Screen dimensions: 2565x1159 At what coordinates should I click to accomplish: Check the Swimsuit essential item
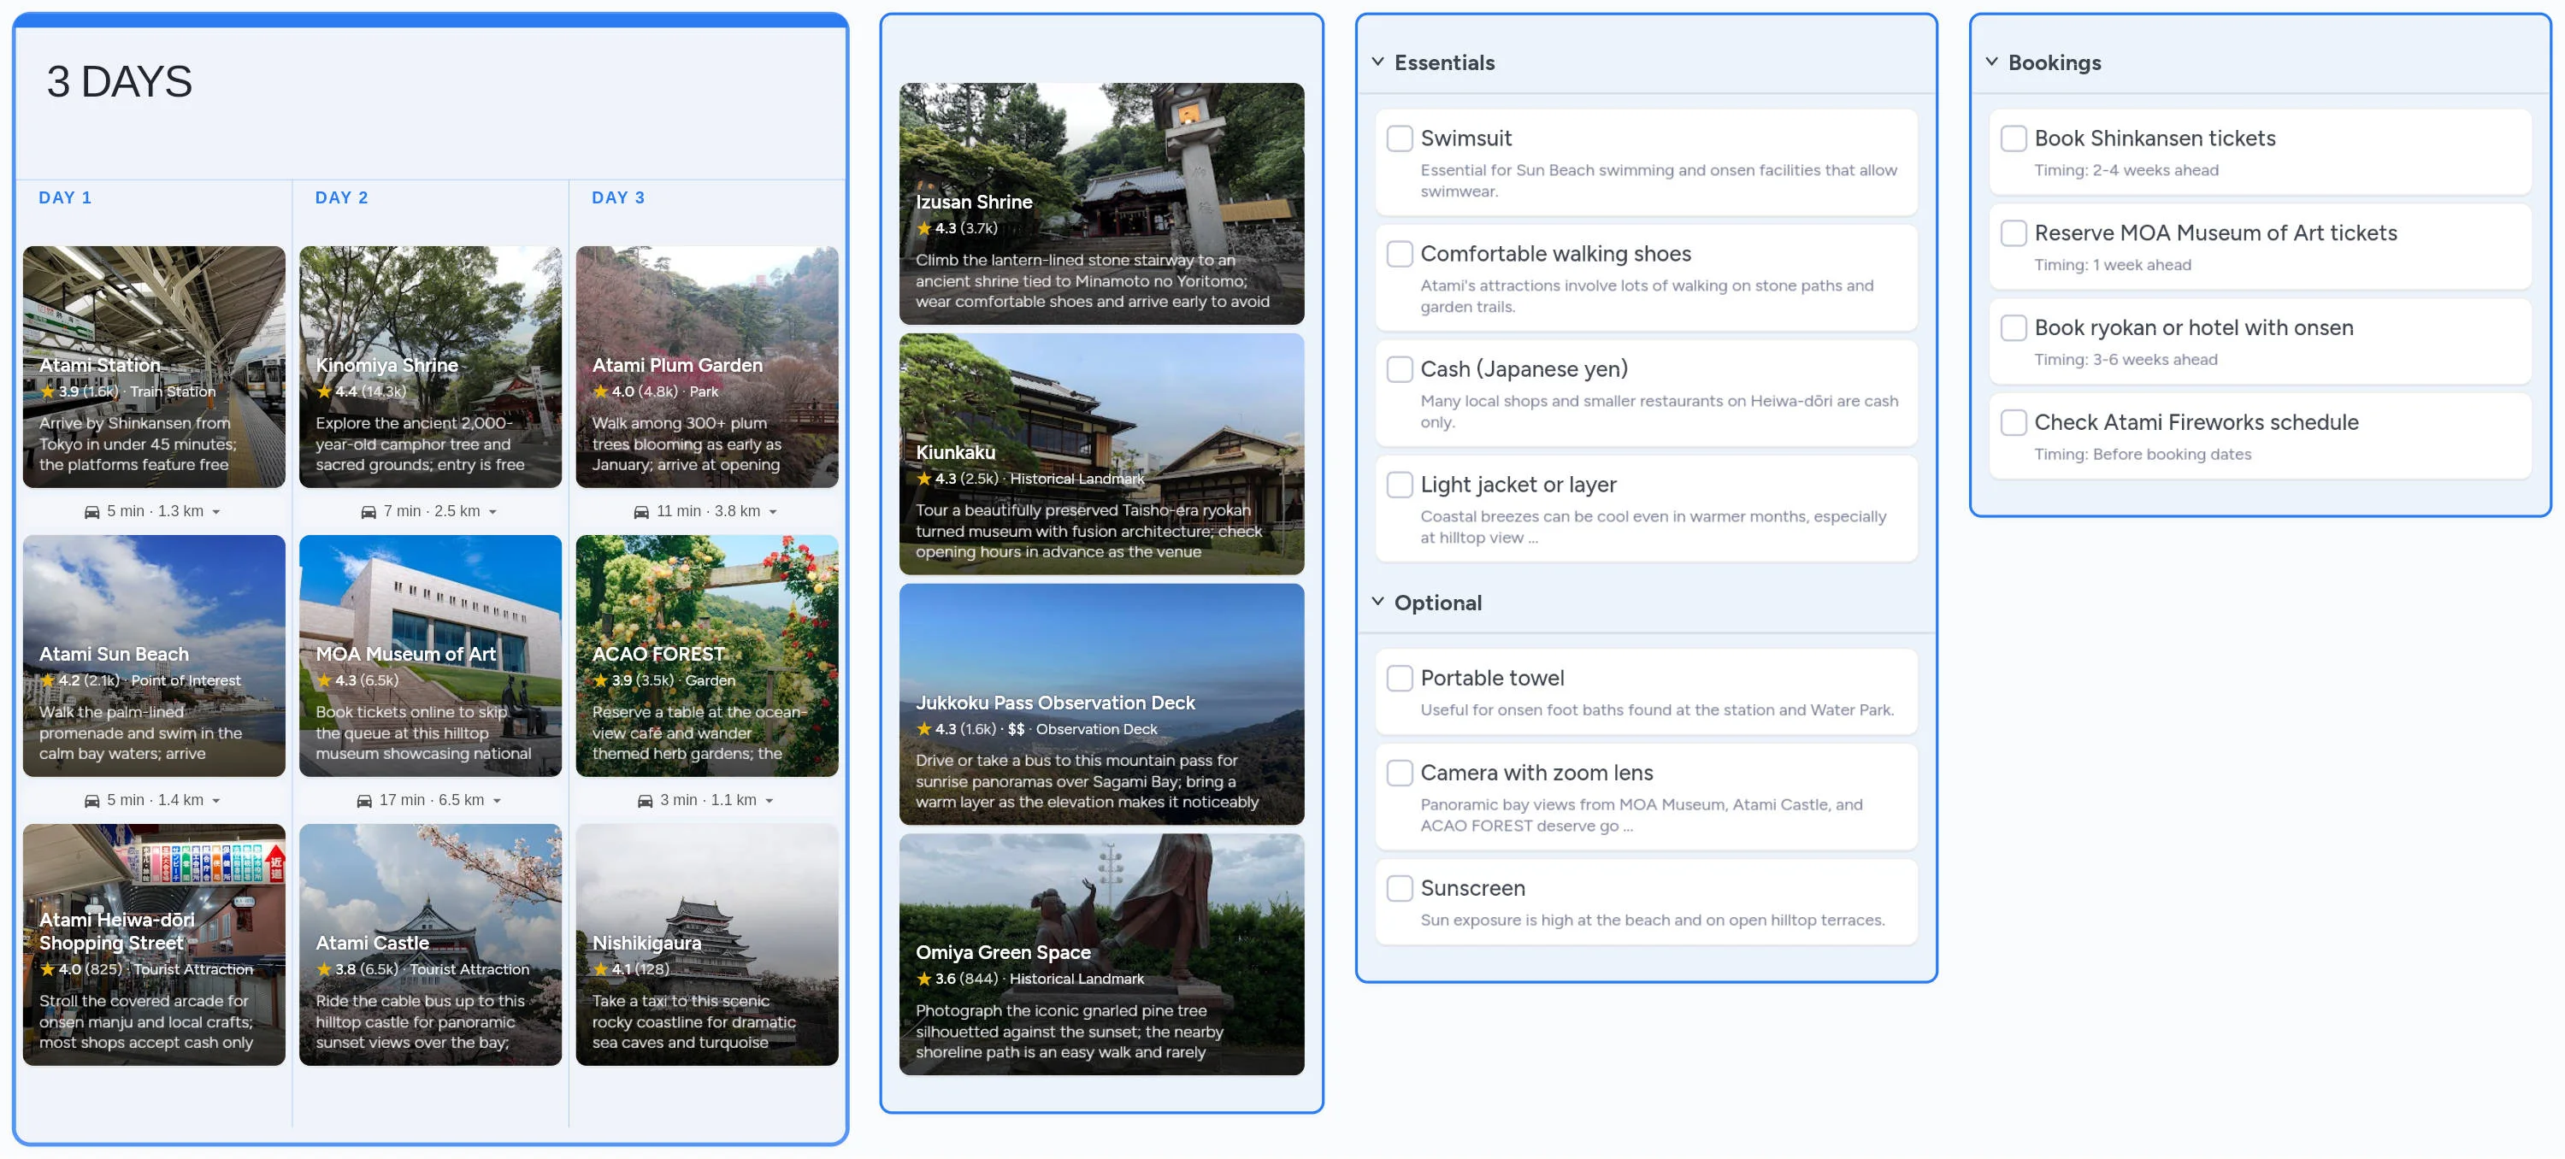tap(1399, 138)
